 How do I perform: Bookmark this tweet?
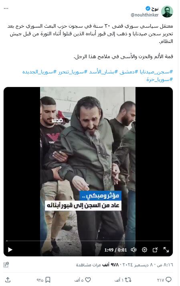(48, 280)
